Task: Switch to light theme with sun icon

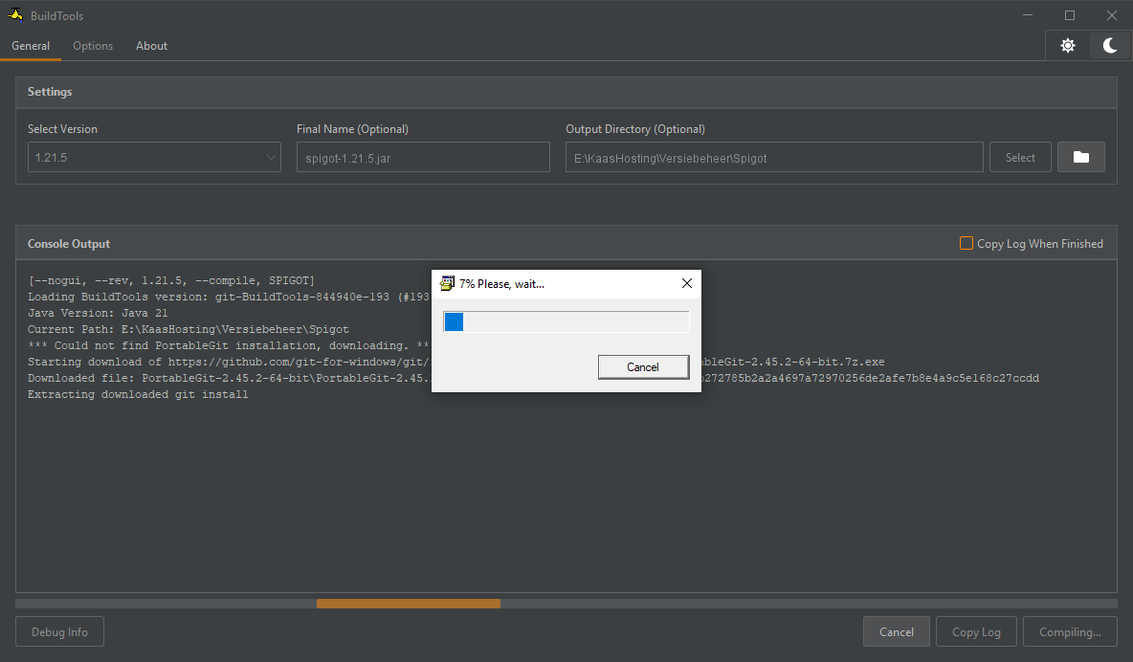Action: (1068, 46)
